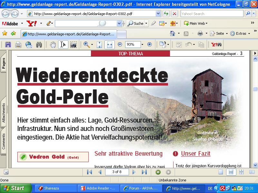Click the Home icon

point(173,33)
